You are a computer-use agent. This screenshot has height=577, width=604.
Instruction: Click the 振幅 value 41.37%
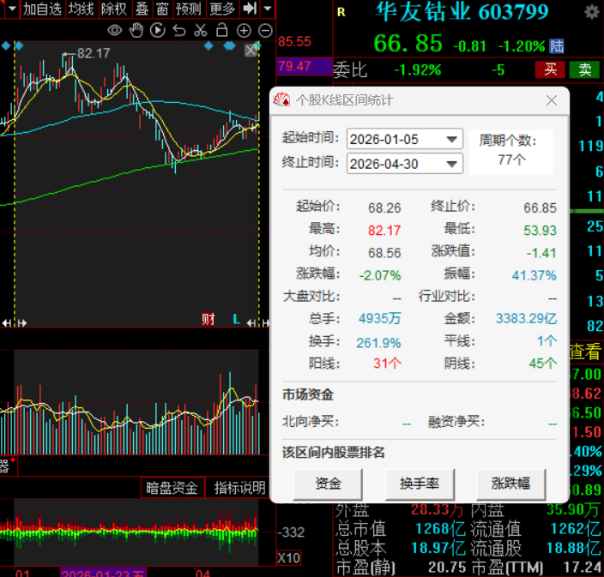534,275
